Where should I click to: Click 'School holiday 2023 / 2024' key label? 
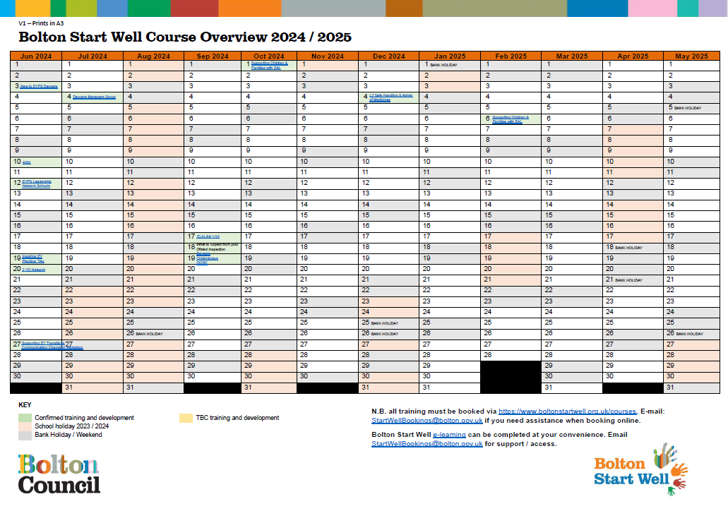(71, 426)
